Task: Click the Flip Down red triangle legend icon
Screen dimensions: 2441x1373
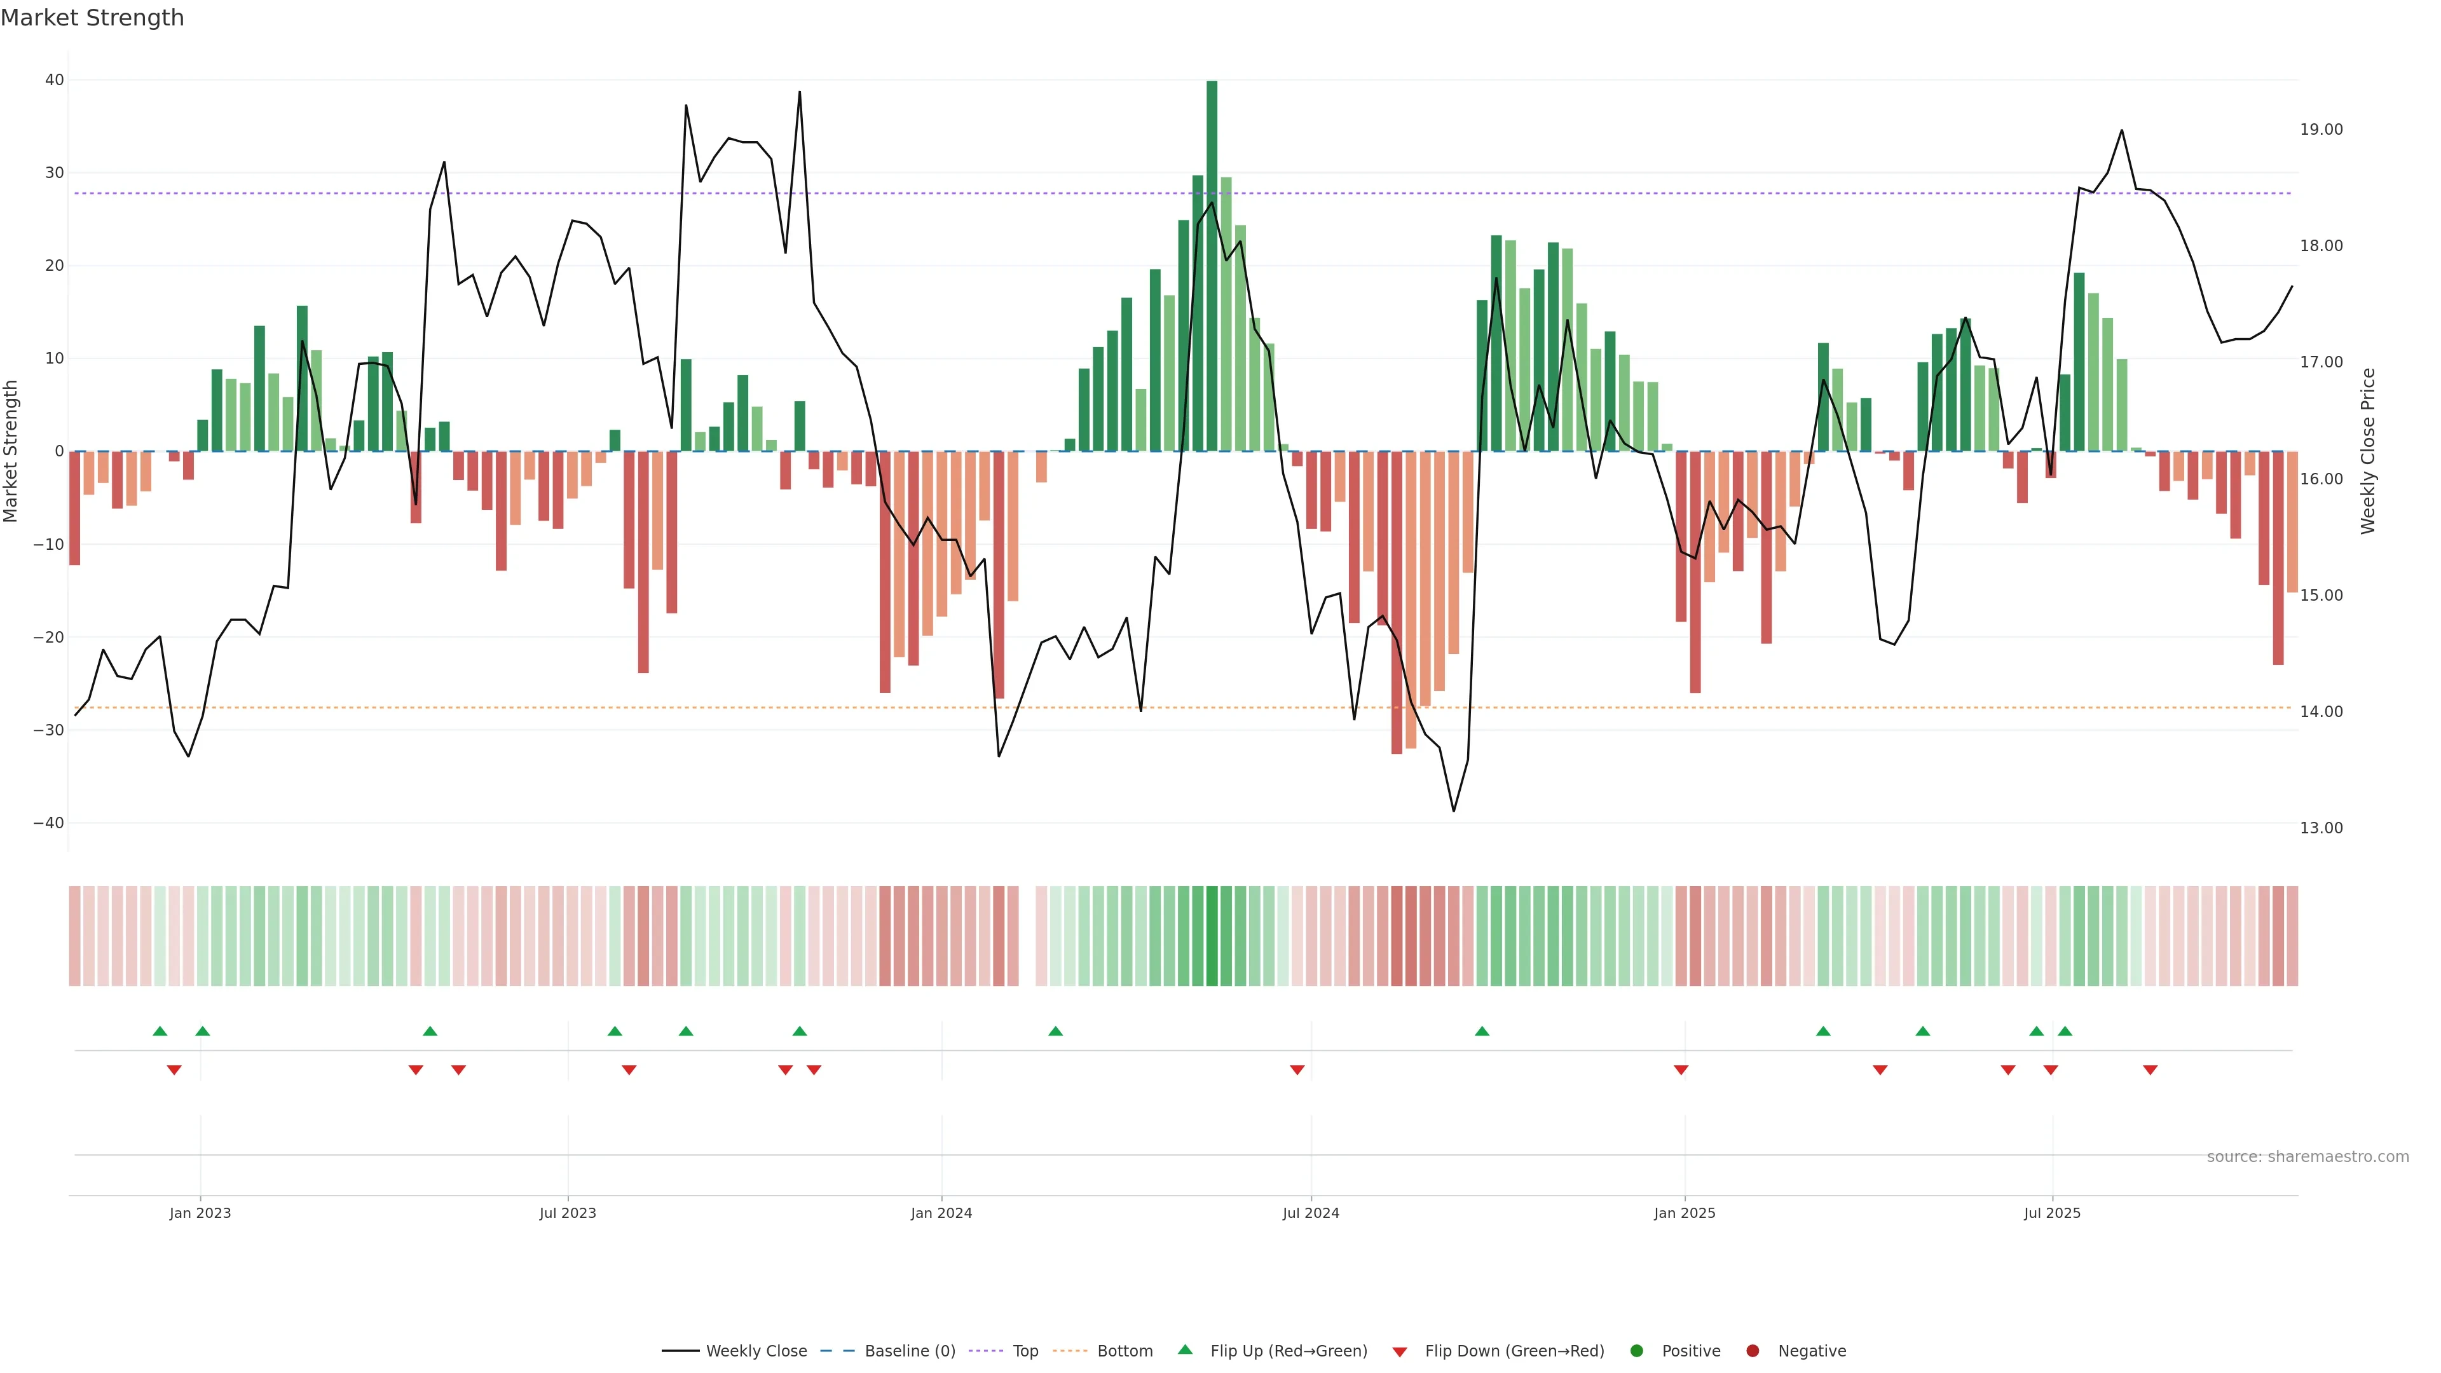Action: pos(1400,1351)
